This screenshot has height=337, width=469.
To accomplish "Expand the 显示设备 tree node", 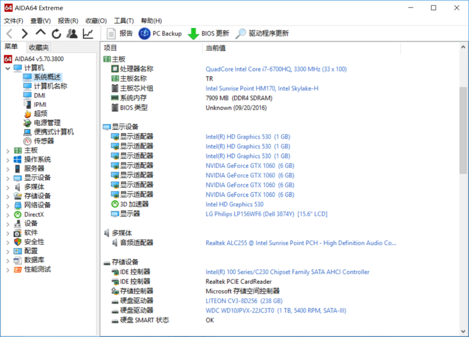I will tap(8, 178).
